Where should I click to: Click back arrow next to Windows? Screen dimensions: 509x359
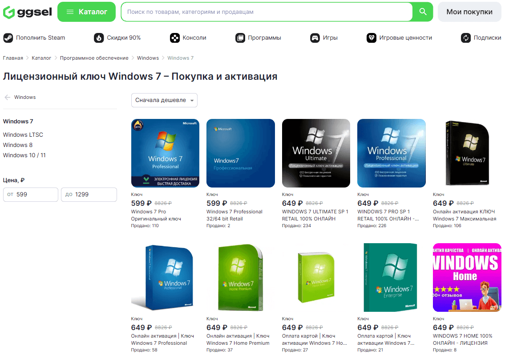point(8,97)
